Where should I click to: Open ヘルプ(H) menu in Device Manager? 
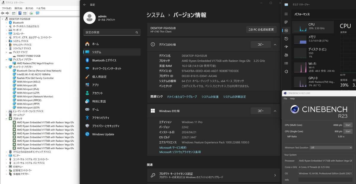click(x=41, y=8)
